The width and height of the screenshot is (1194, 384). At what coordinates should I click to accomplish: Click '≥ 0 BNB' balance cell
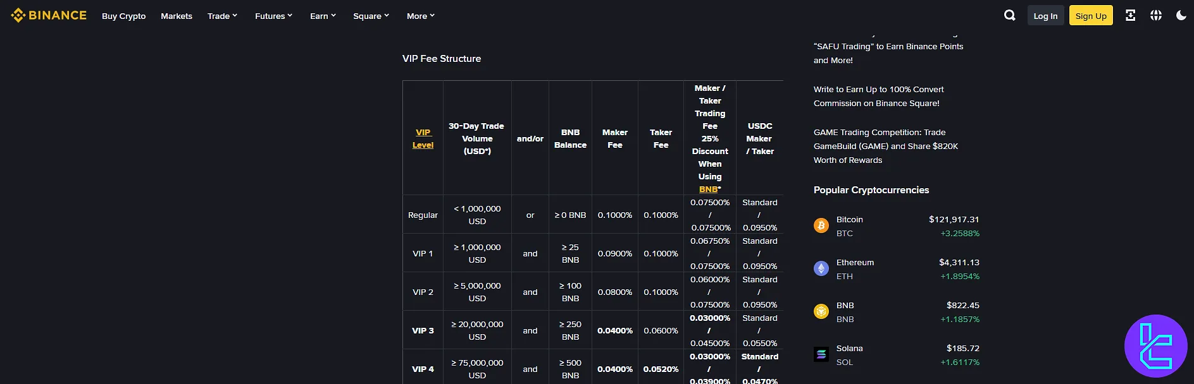570,215
